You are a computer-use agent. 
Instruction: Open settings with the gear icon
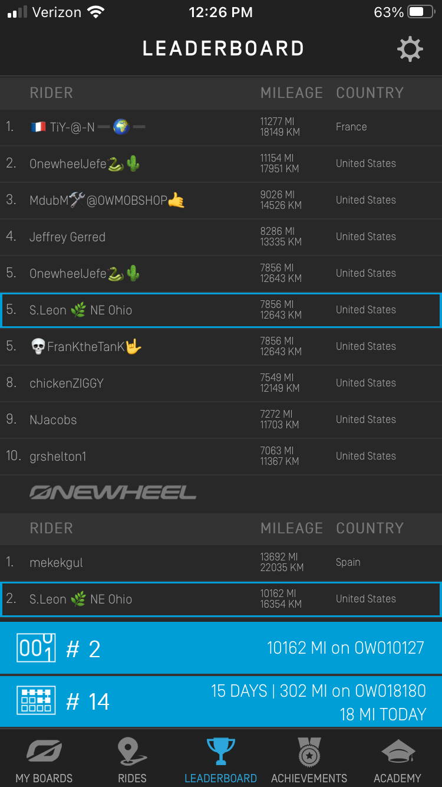click(410, 50)
